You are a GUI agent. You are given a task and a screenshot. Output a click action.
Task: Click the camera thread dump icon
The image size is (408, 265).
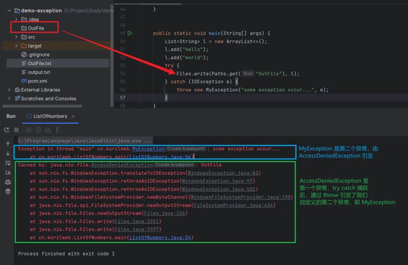click(28, 130)
